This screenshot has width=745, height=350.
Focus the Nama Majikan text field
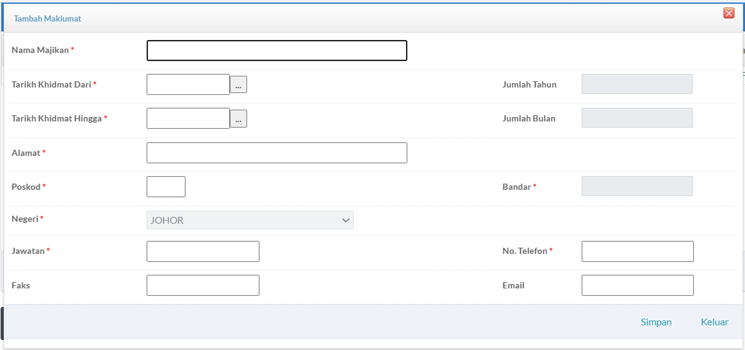(277, 51)
